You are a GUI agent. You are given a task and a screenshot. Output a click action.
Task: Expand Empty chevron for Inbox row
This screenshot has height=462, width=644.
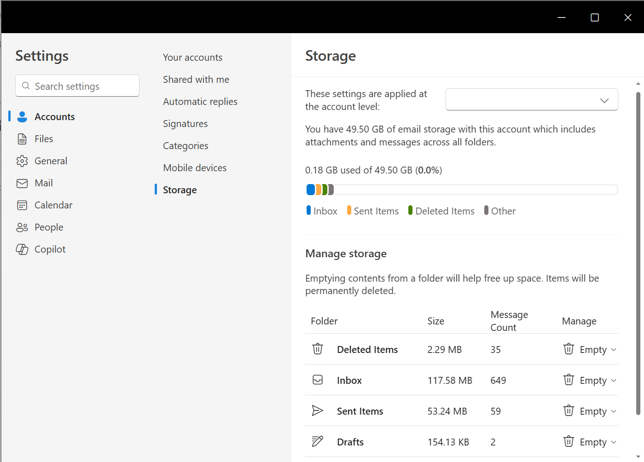614,381
